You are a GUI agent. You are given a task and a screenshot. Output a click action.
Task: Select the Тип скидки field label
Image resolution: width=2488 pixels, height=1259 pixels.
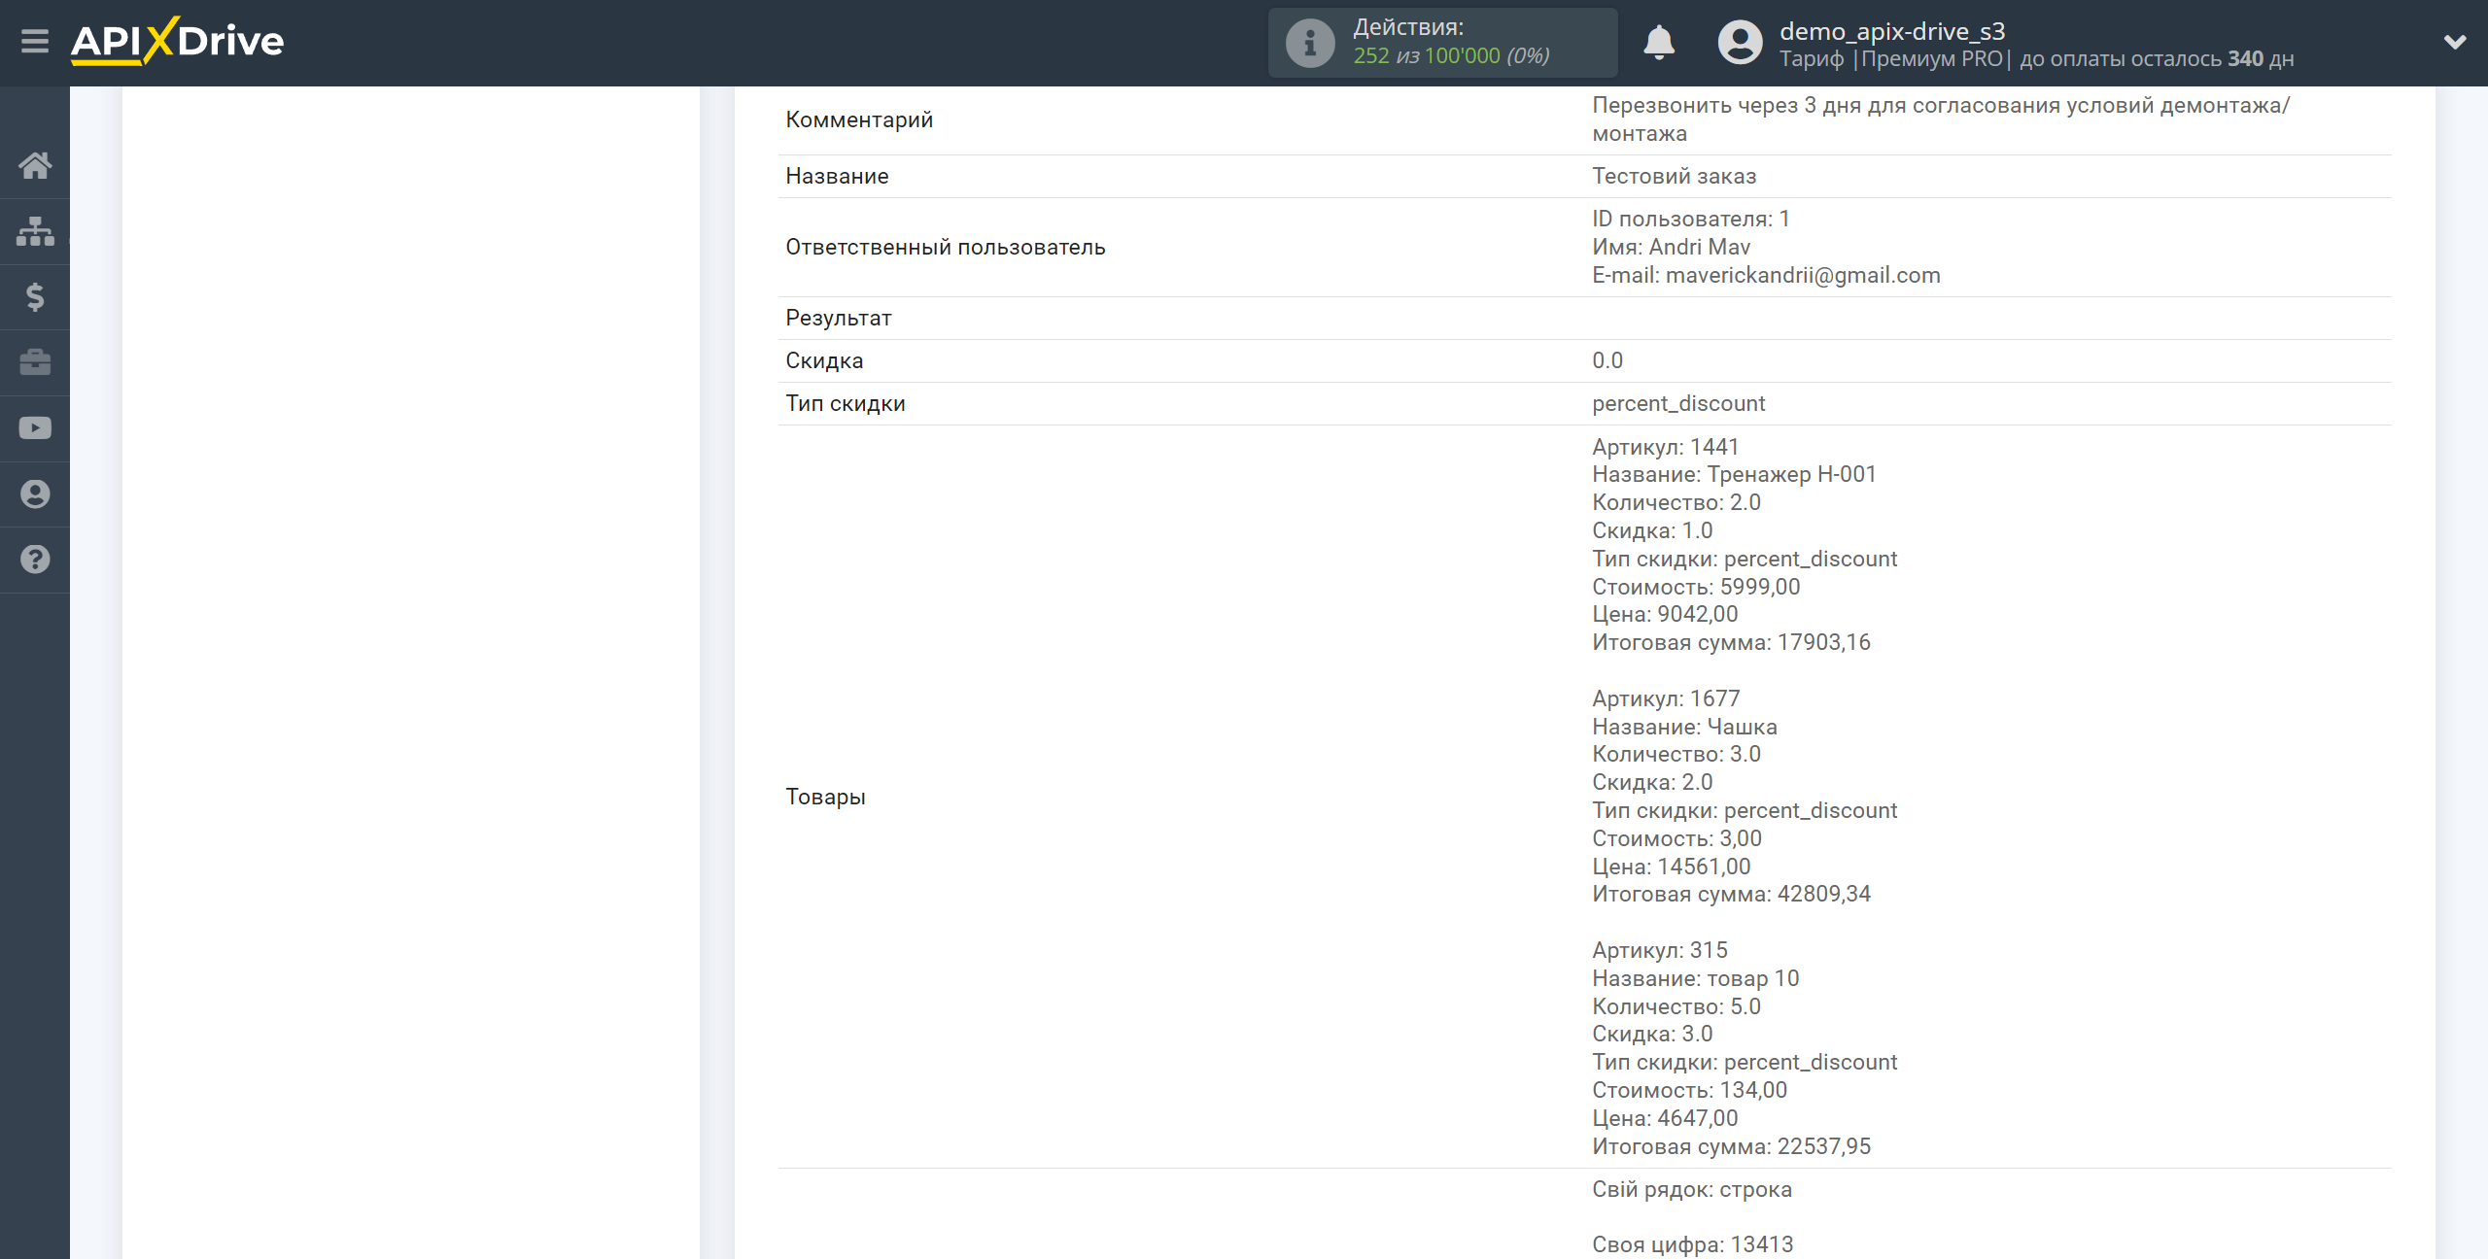coord(846,403)
